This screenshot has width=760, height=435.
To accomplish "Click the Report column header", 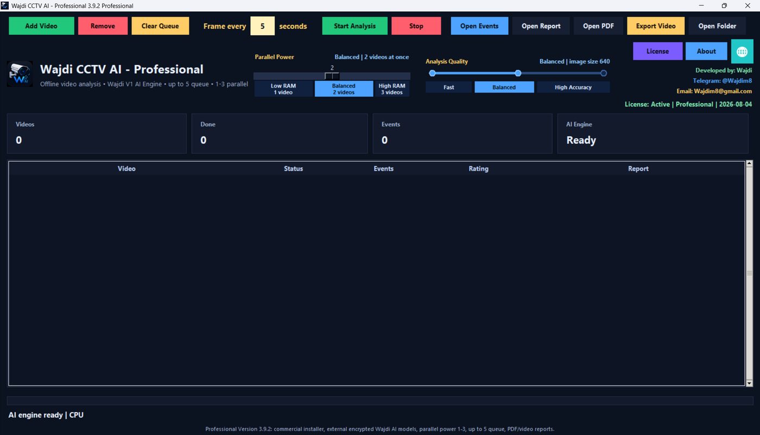I will (x=638, y=169).
